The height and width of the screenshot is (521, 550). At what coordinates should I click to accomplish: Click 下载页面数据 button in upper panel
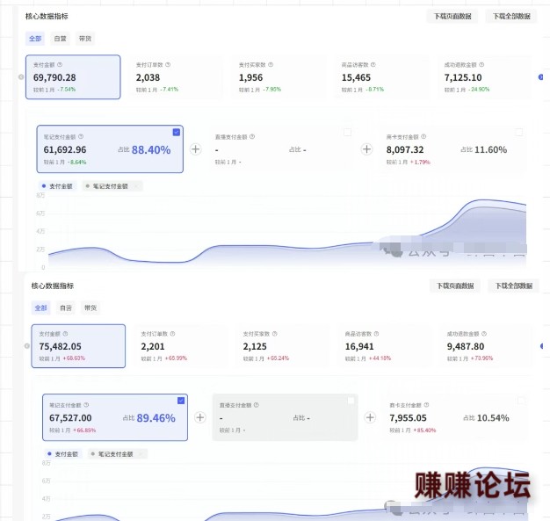coord(452,17)
